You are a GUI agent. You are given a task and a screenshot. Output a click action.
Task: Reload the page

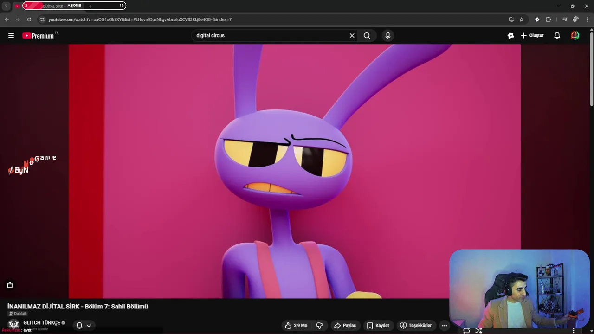29,19
